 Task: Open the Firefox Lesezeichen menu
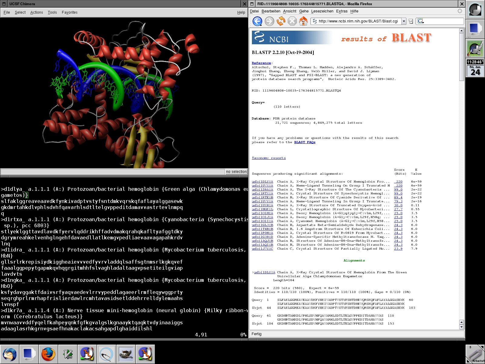(x=322, y=11)
